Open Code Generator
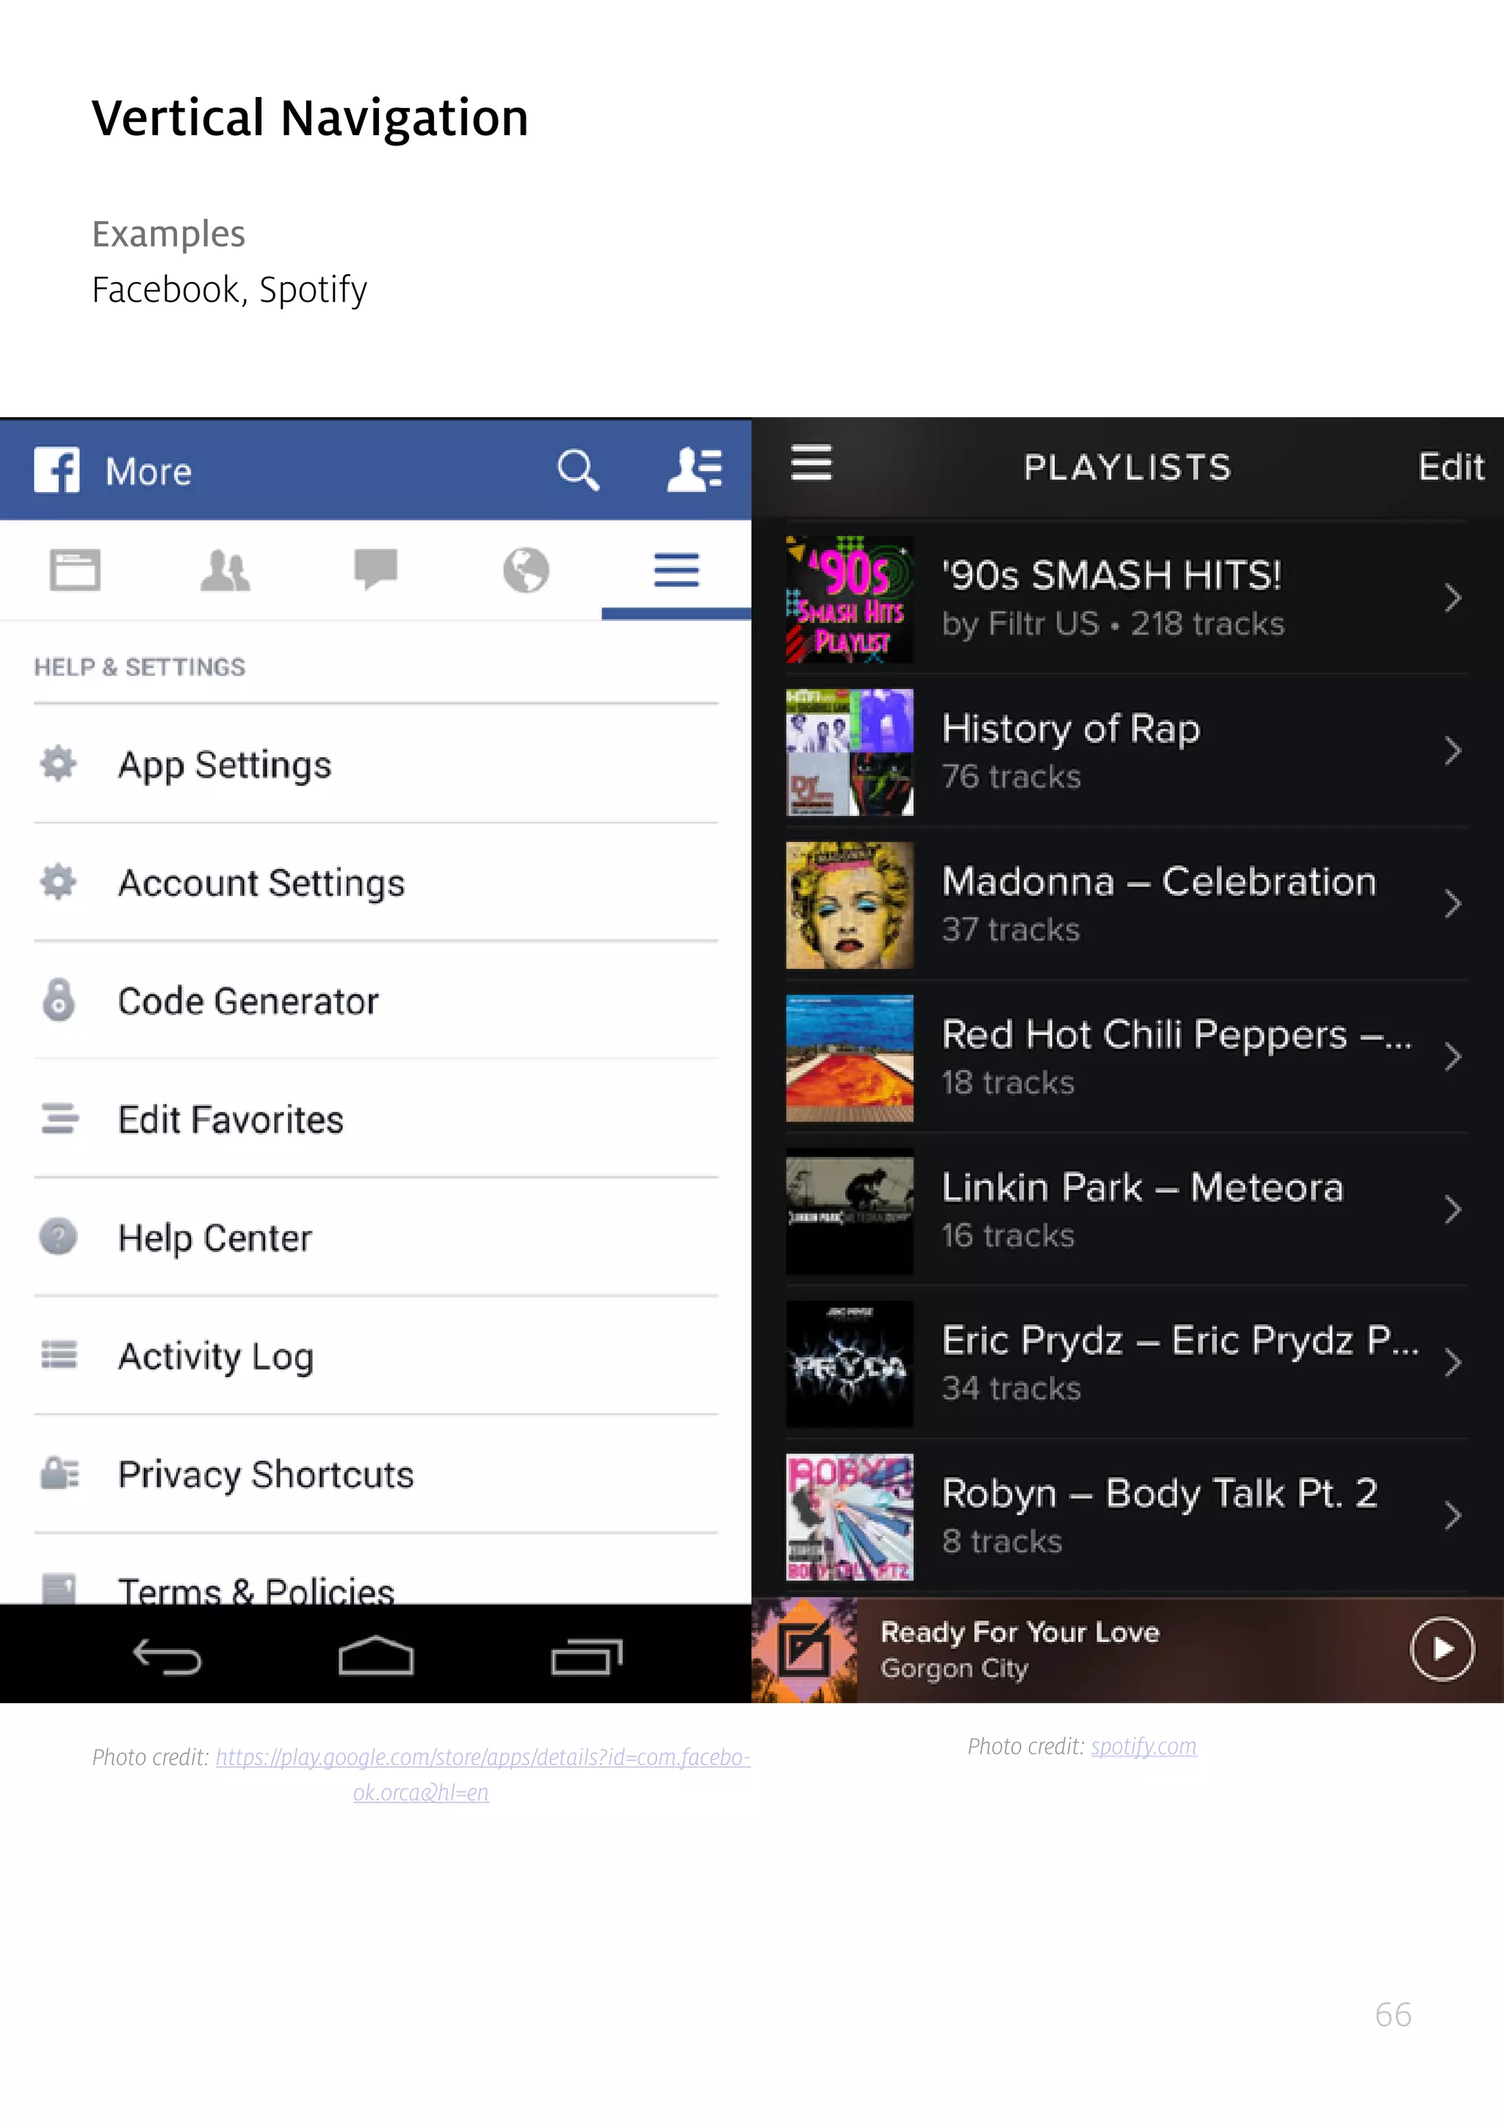 coord(376,1001)
